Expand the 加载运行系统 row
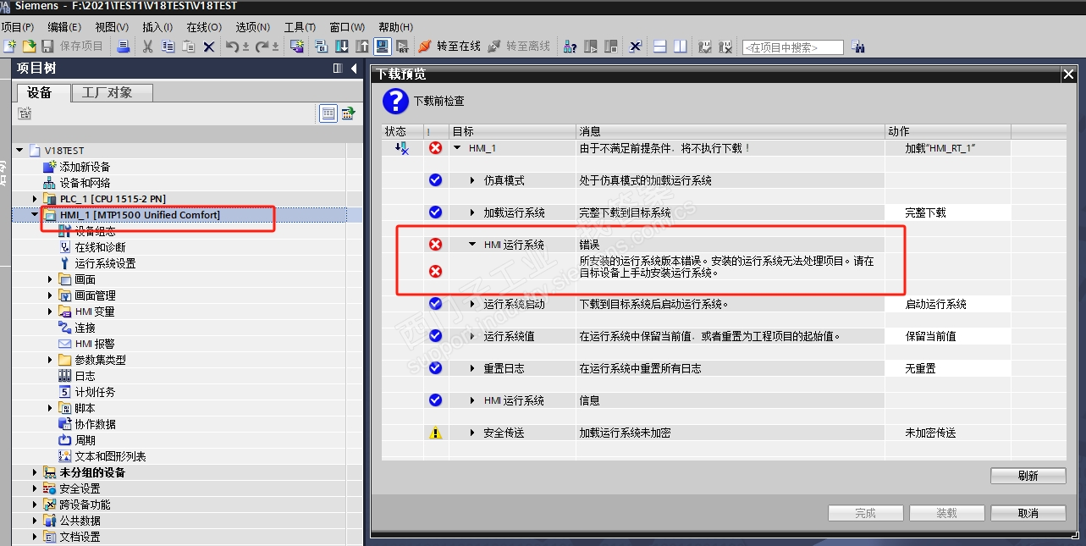Viewport: 1086px width, 546px height. tap(473, 212)
